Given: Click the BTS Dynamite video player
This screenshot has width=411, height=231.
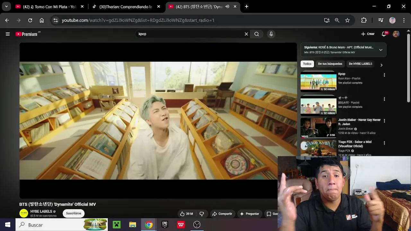Looking at the screenshot, I should (158, 121).
